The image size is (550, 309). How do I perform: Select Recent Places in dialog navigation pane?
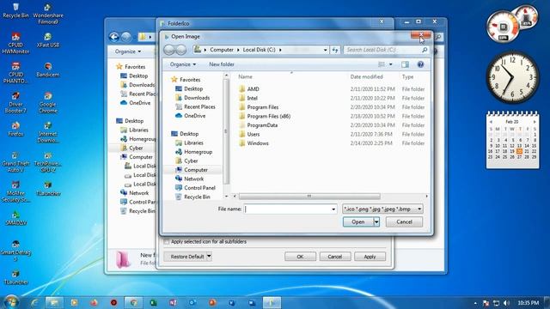pyautogui.click(x=199, y=106)
